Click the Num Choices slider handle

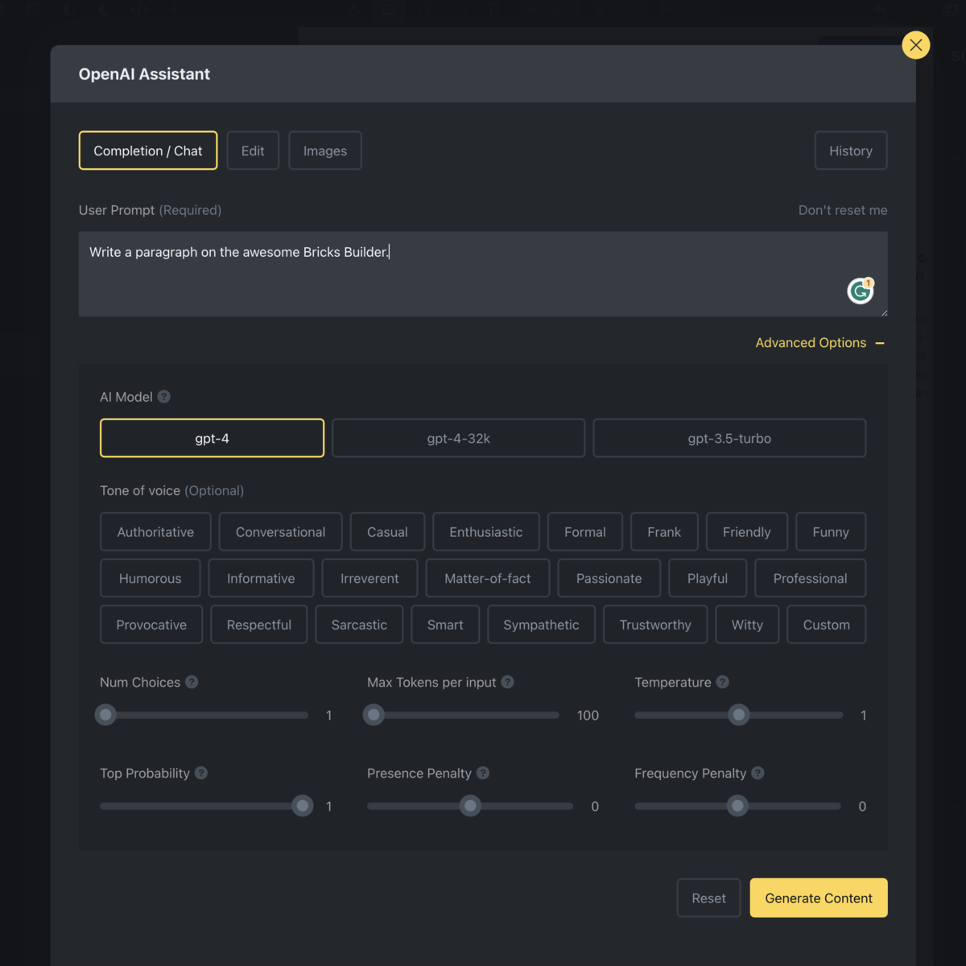tap(105, 715)
